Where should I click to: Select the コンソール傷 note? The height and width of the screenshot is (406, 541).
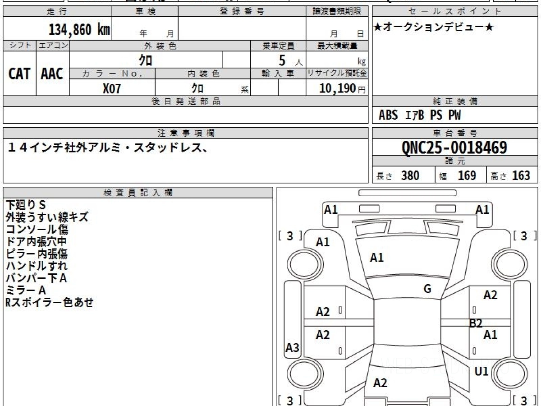point(37,230)
